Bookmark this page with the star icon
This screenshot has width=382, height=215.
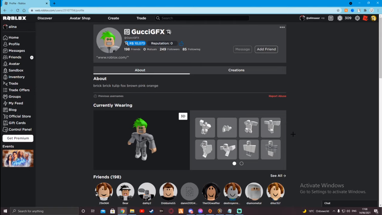pyautogui.click(x=338, y=10)
